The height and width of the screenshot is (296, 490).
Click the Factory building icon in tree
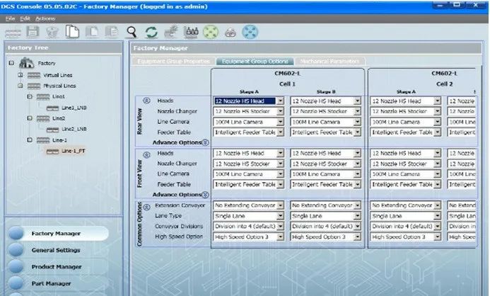point(25,62)
